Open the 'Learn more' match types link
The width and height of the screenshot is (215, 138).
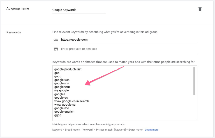tap(152, 130)
